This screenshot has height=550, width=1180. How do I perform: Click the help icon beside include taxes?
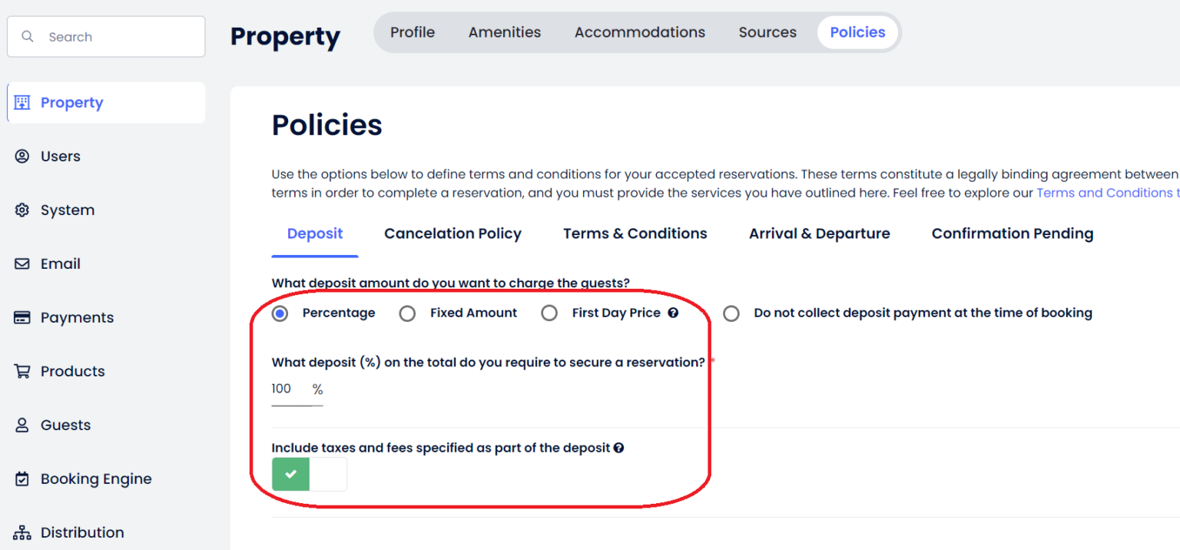pos(619,448)
